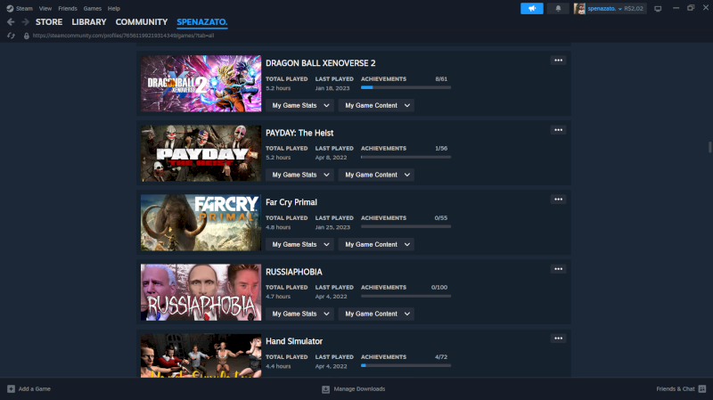Click the 0/100 achievements count for RUSSIAPHOBIA
Image resolution: width=713 pixels, height=400 pixels.
(438, 287)
